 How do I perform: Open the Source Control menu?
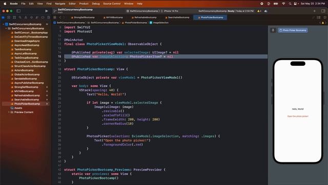click(112, 4)
